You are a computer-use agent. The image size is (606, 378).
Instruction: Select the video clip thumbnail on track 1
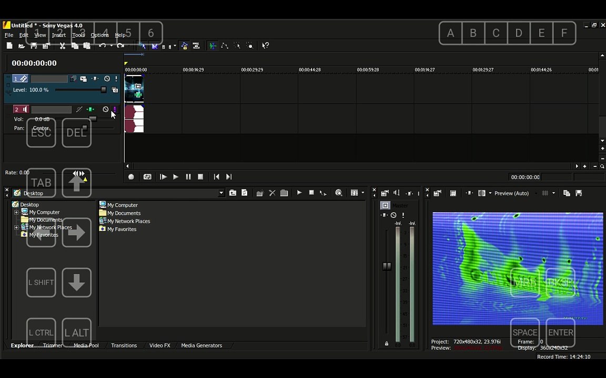134,88
